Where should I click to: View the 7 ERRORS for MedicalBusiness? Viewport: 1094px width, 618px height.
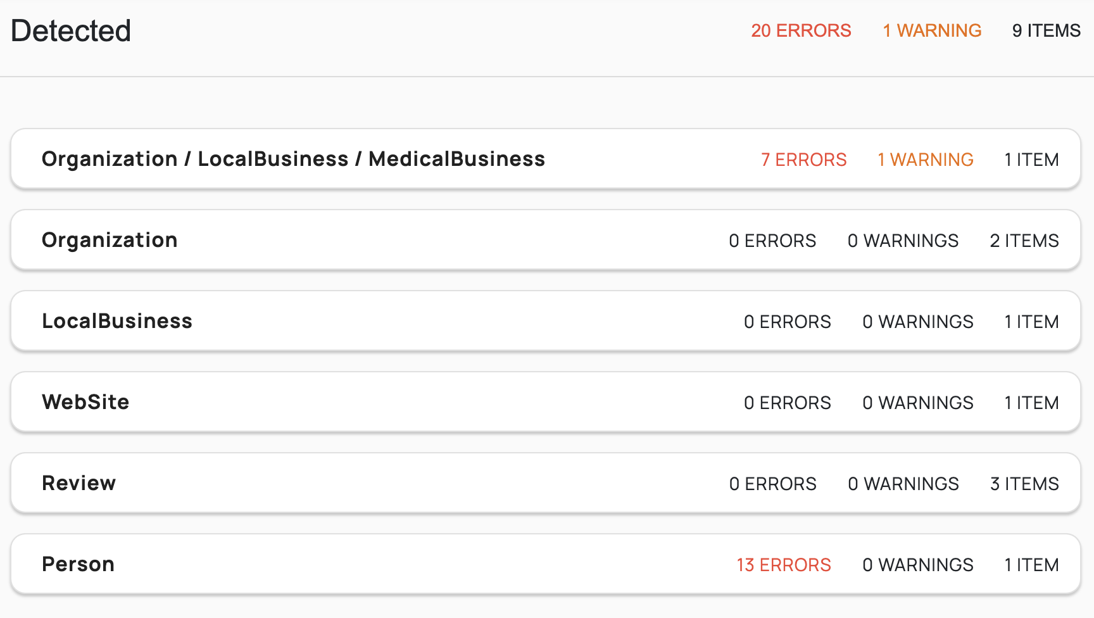[x=803, y=160]
